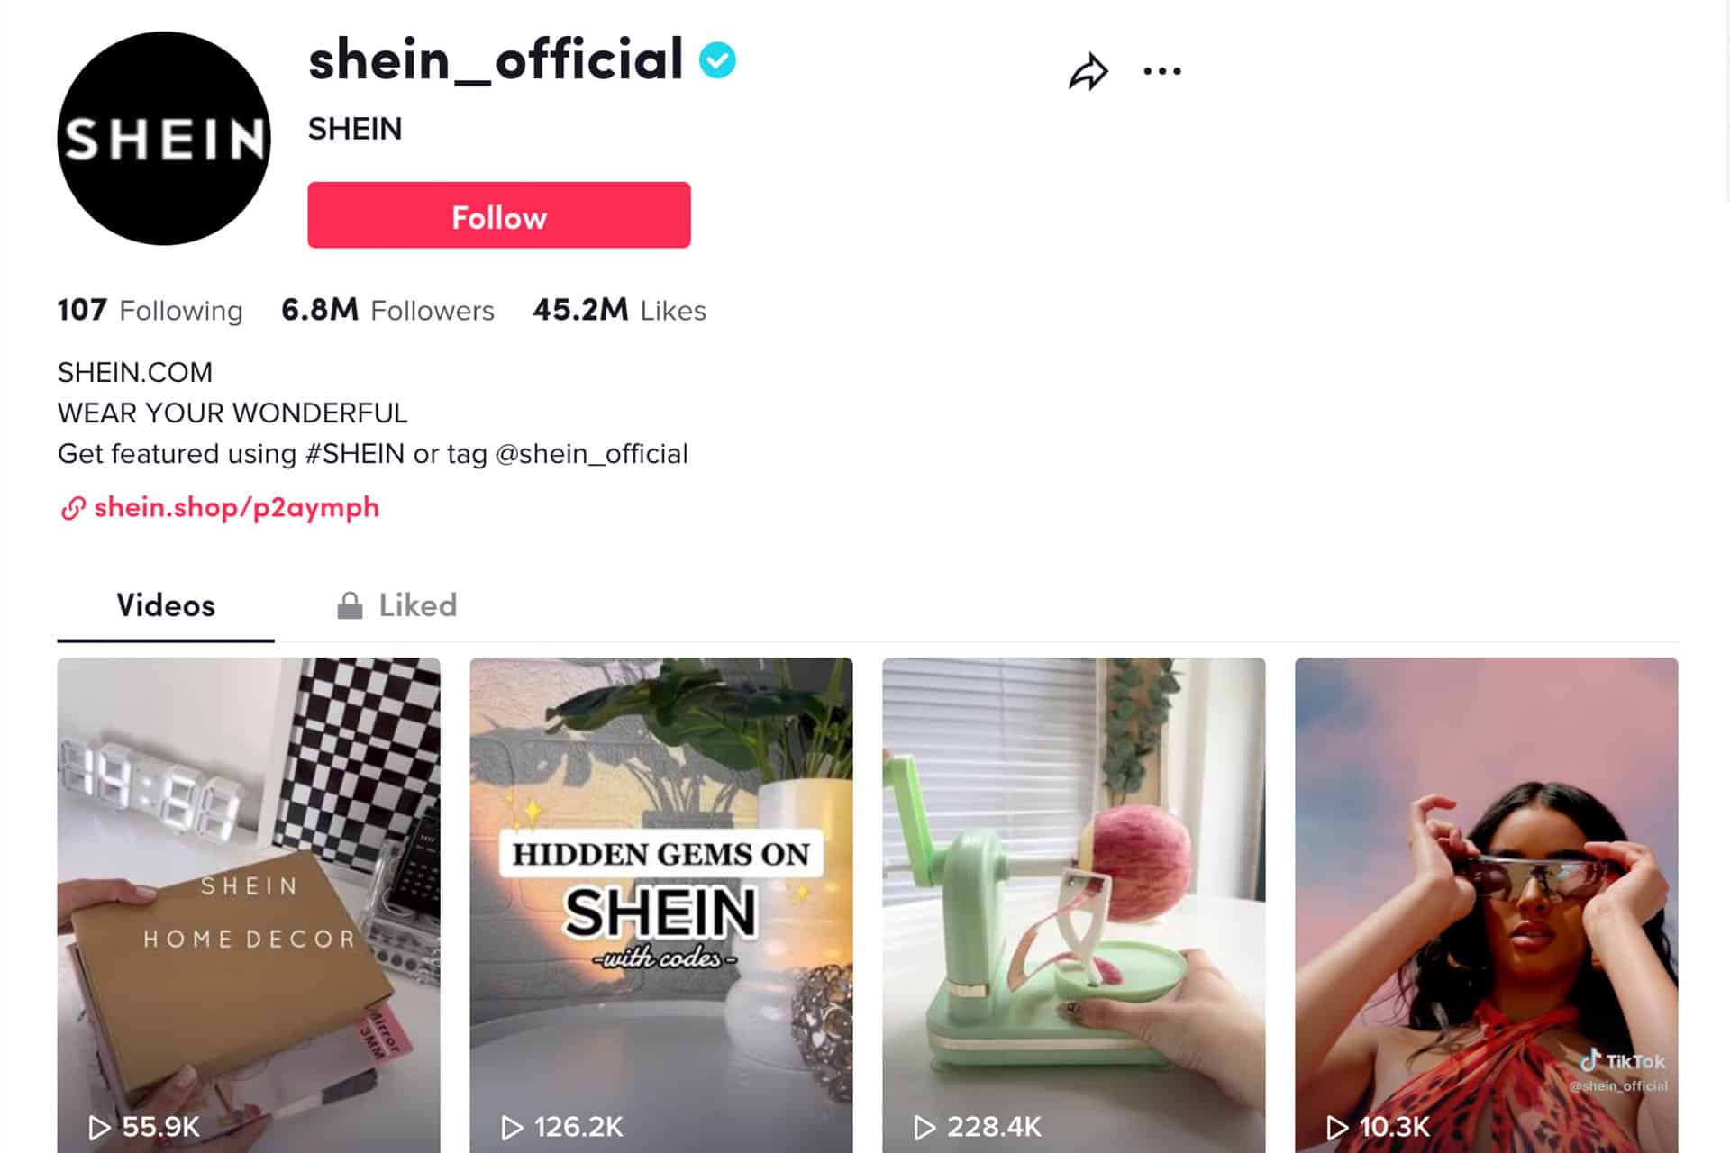
Task: Click the lock icon on Liked tab
Action: (x=350, y=605)
